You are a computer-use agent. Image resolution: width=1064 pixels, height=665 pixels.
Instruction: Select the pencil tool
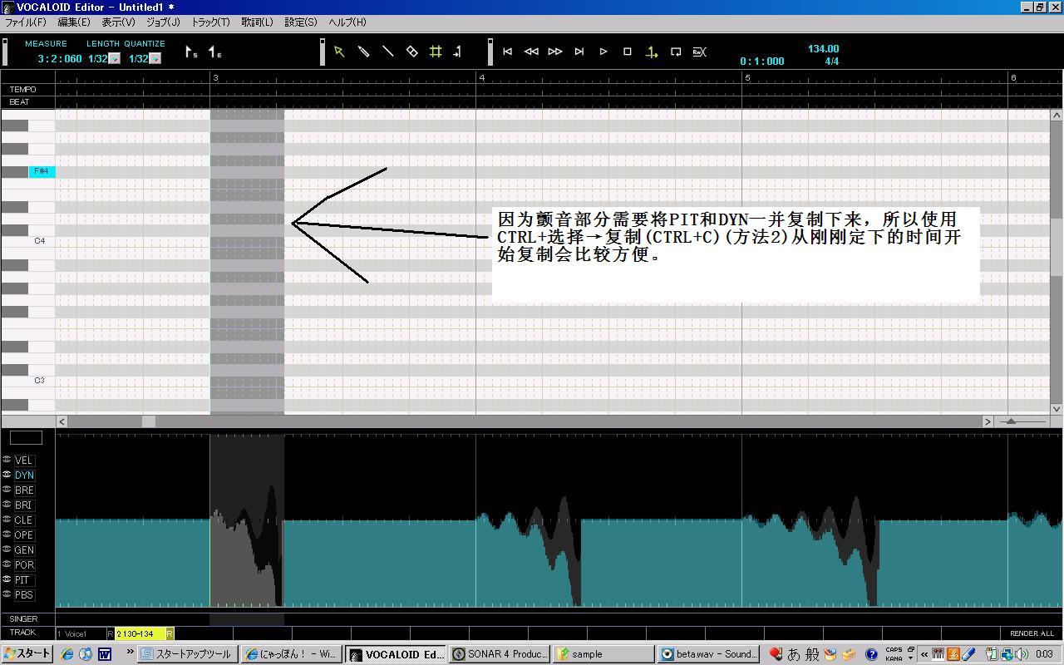tap(363, 52)
